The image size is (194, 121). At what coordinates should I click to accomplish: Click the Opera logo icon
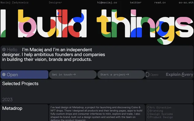click(148, 75)
